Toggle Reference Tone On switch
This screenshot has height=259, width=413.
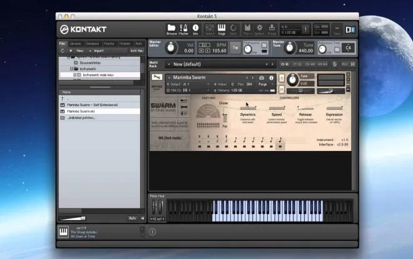(337, 49)
